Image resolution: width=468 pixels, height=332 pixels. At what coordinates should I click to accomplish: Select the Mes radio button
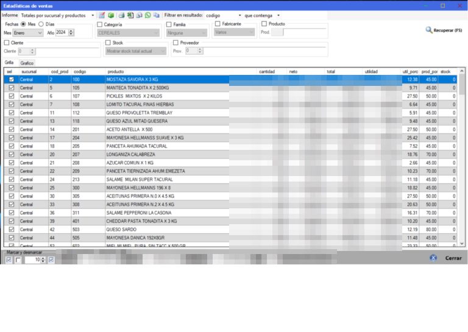click(23, 24)
